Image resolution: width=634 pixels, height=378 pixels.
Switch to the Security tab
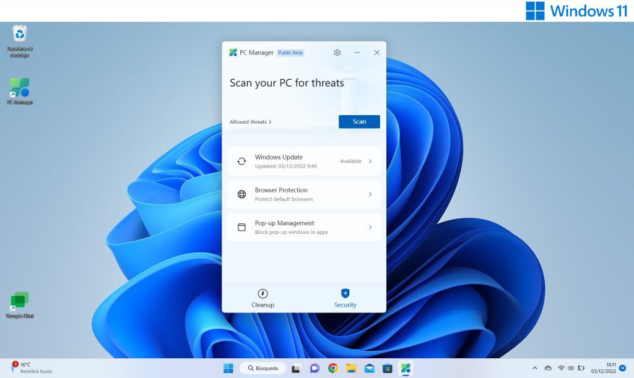pyautogui.click(x=345, y=298)
